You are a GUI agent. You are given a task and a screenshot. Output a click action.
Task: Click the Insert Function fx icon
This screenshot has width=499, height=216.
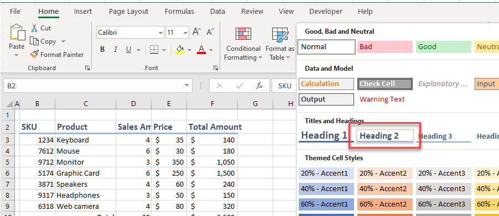tap(259, 86)
